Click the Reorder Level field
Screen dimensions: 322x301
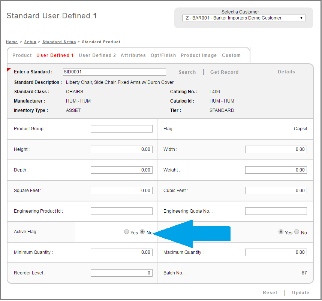click(x=121, y=273)
